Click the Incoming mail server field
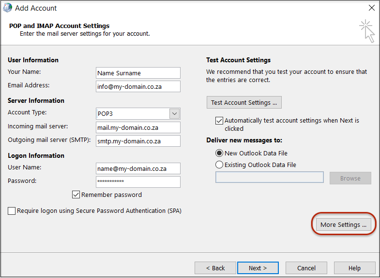The image size is (380, 278). pyautogui.click(x=138, y=127)
